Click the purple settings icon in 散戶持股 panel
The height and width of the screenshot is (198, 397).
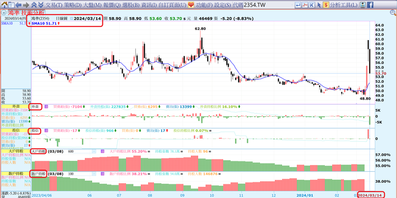coord(102,174)
